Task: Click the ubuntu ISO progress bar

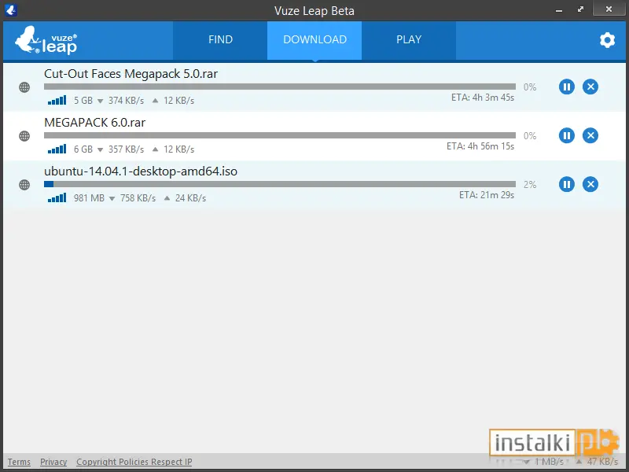Action: point(280,184)
